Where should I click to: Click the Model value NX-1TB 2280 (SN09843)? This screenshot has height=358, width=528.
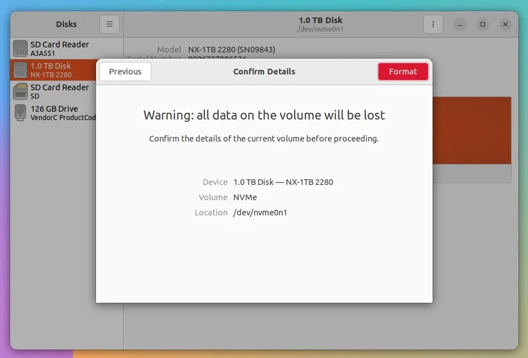point(232,50)
